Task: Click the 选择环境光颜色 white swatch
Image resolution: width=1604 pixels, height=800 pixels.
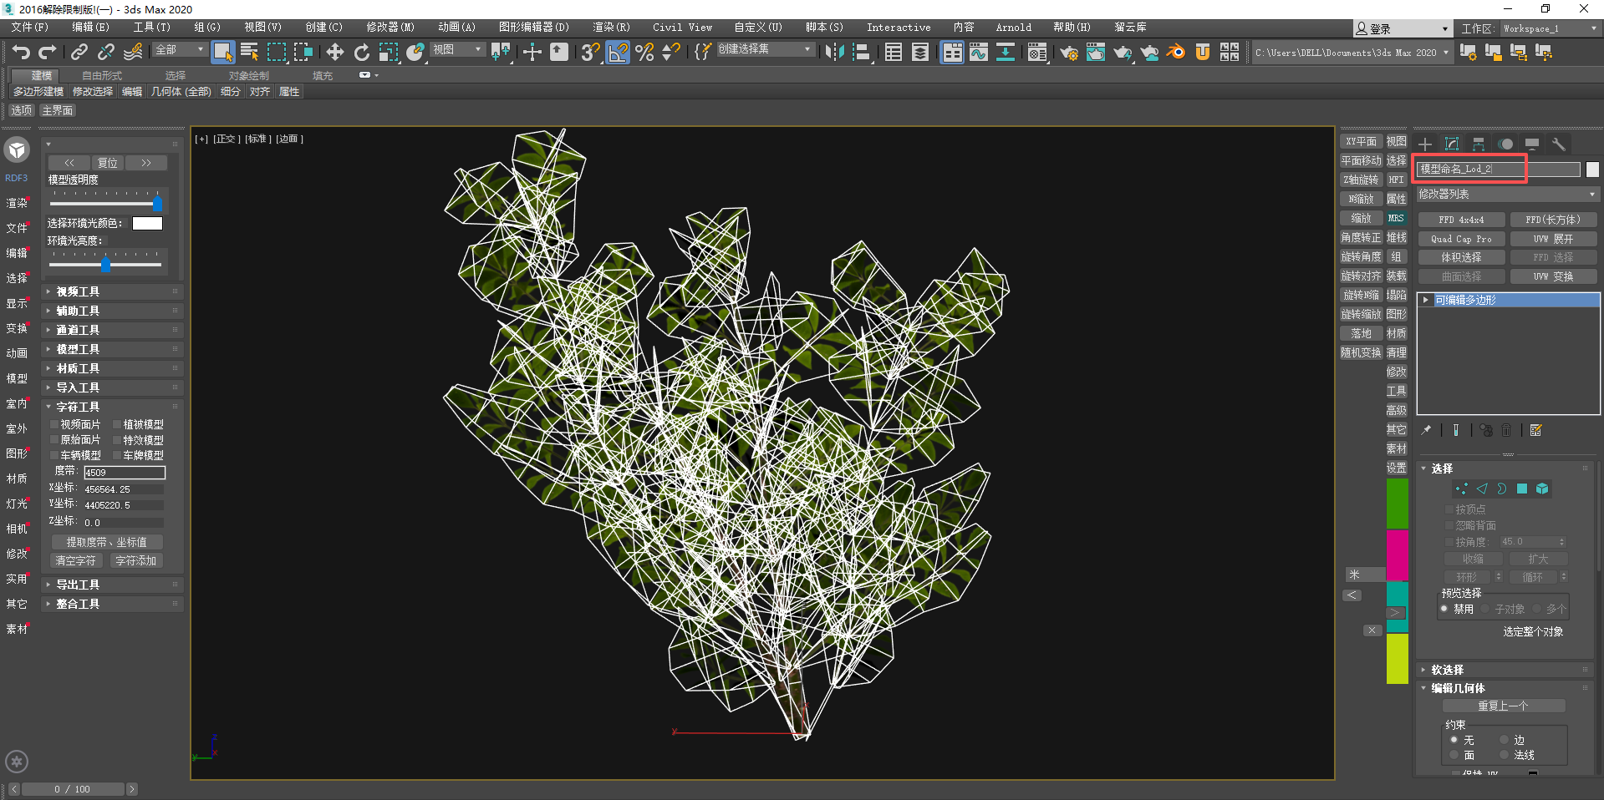Action: coord(147,224)
